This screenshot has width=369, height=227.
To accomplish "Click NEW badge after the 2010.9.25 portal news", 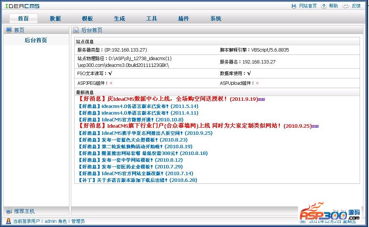I will point(315,127).
